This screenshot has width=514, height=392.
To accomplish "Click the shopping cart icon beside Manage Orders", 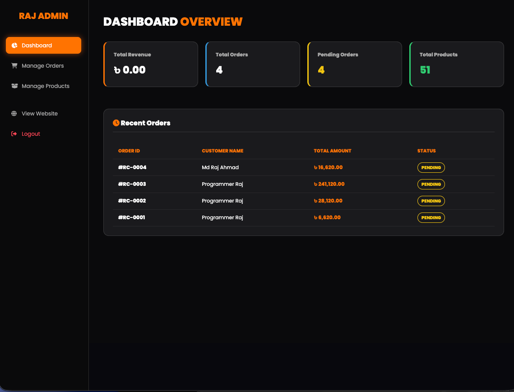I will click(14, 65).
